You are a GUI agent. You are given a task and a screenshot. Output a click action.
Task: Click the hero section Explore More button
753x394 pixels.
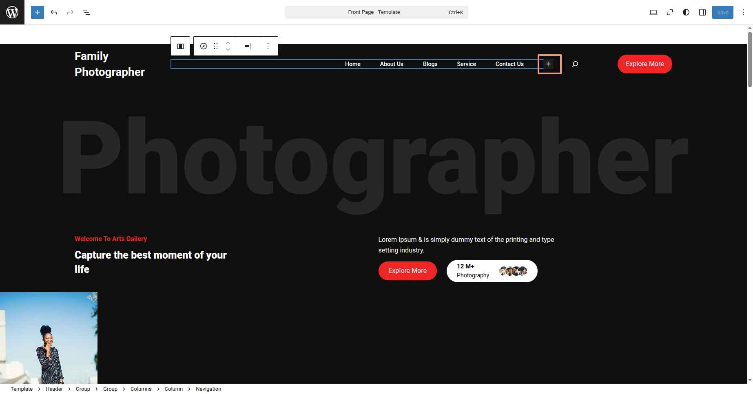coord(408,271)
